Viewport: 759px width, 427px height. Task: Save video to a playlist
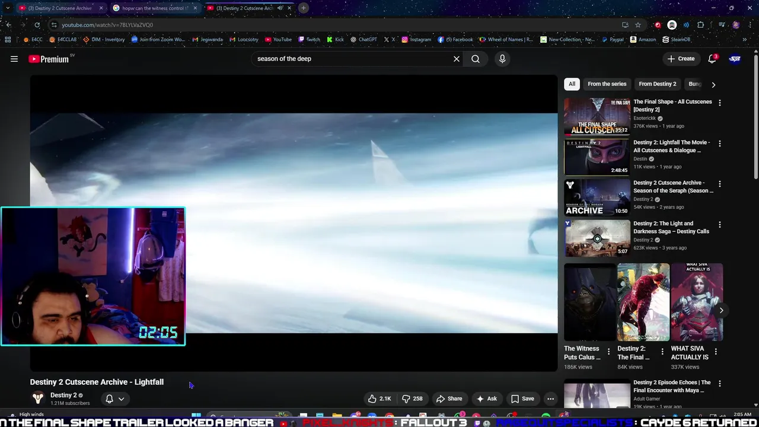[x=522, y=399]
